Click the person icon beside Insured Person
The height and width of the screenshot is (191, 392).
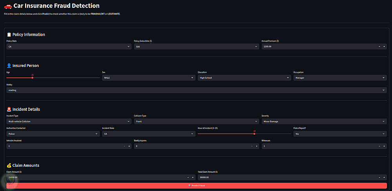pyautogui.click(x=9, y=66)
